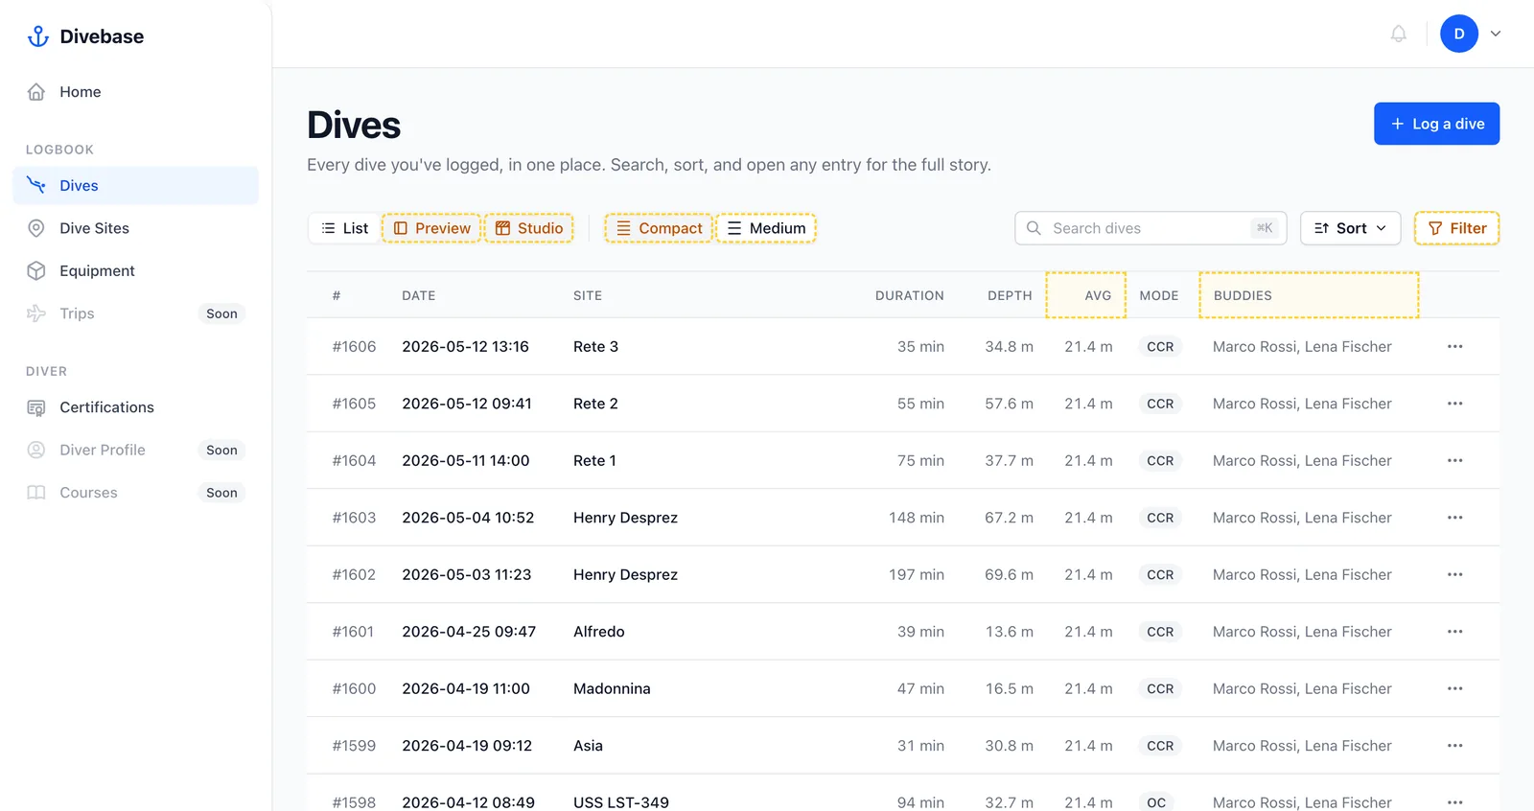Viewport: 1534px width, 811px height.
Task: Focus the Search dives field
Action: (1150, 228)
